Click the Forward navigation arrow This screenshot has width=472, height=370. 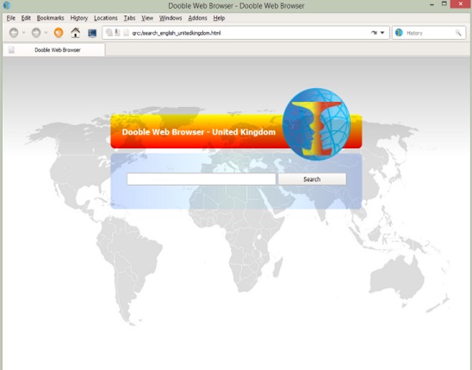(36, 33)
